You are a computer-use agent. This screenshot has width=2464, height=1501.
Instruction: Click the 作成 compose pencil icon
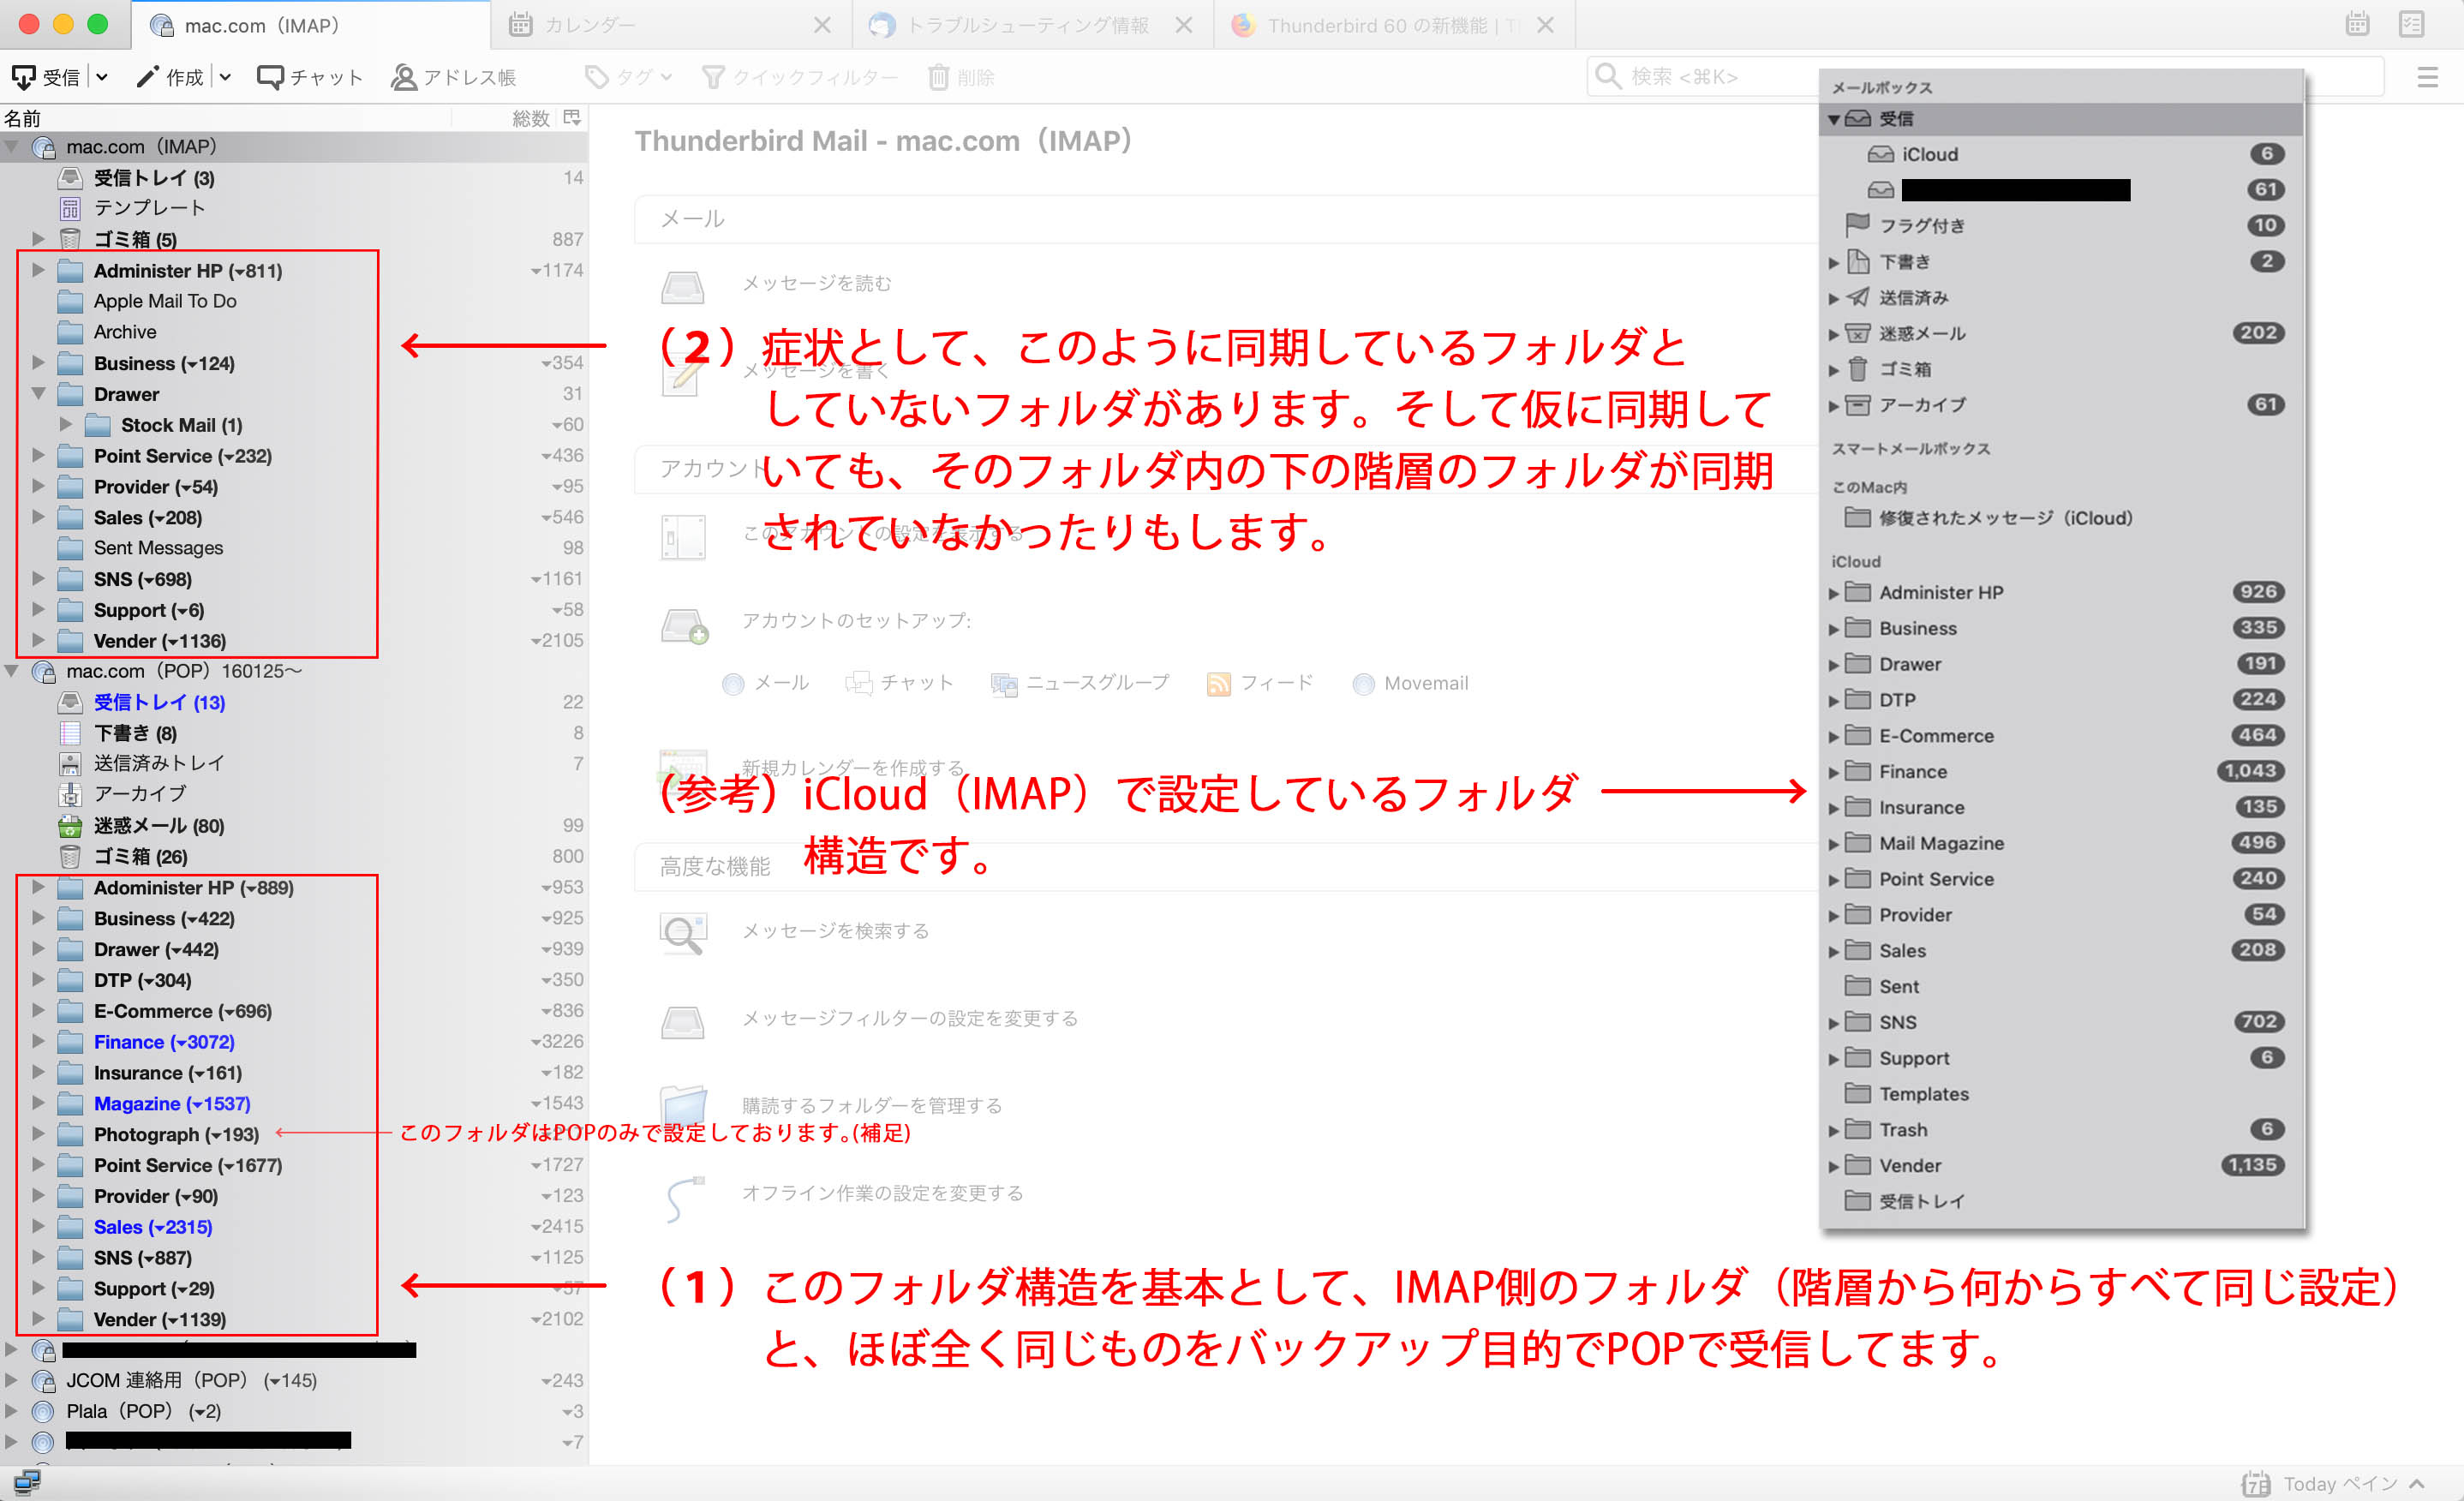(x=147, y=77)
